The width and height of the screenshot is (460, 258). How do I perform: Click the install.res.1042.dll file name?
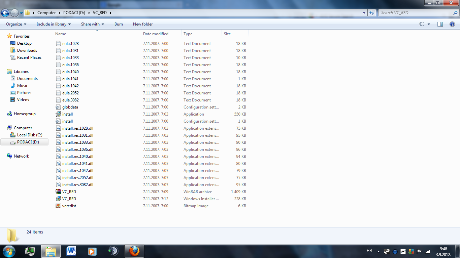point(78,171)
